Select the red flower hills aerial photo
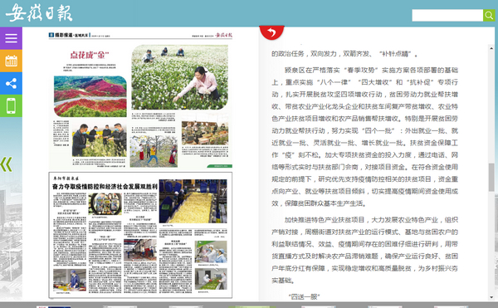 tap(90, 96)
